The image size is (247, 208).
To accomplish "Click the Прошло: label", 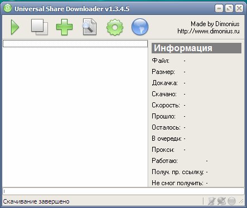I will coord(163,116).
